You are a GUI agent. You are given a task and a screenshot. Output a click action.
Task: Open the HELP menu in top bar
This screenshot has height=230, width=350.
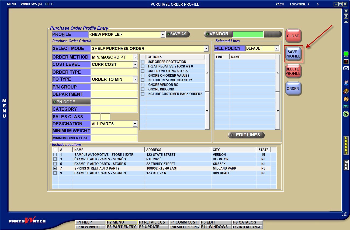(49, 4)
